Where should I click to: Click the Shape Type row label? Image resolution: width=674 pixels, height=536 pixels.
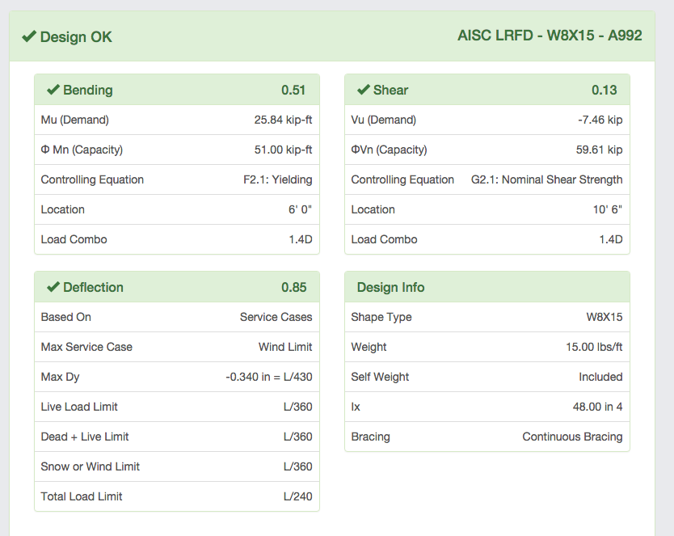(381, 317)
